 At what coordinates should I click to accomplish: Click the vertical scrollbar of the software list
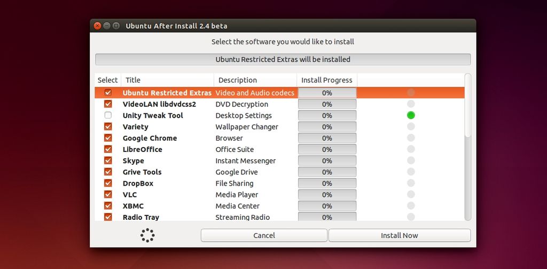468,147
